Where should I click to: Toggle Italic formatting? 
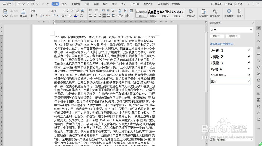pyautogui.click(x=36, y=16)
